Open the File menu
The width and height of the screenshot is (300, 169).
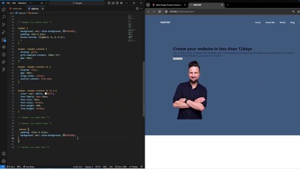click(x=8, y=3)
